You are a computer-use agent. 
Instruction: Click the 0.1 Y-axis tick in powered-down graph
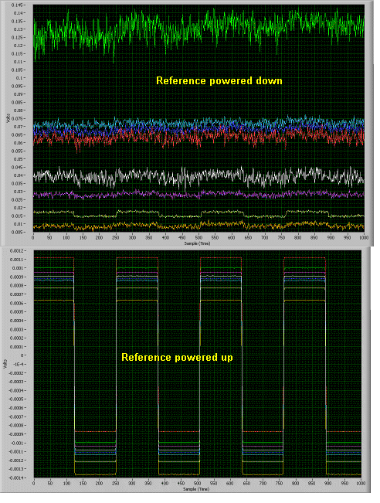pos(19,78)
